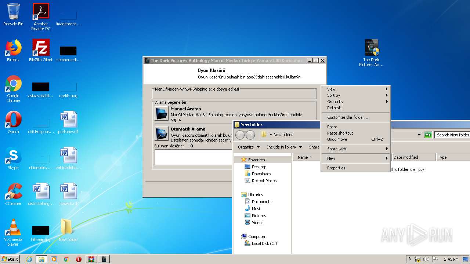Open FileZilla Client desktop shortcut
Screen dimensions: 470x264
[41, 51]
